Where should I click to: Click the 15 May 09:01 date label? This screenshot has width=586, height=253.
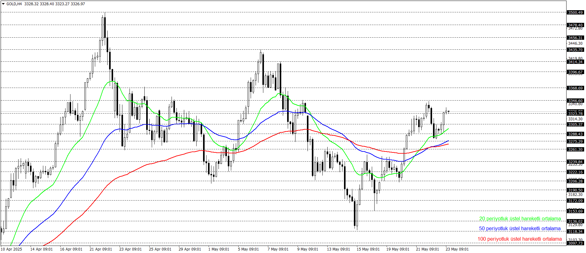(368, 249)
